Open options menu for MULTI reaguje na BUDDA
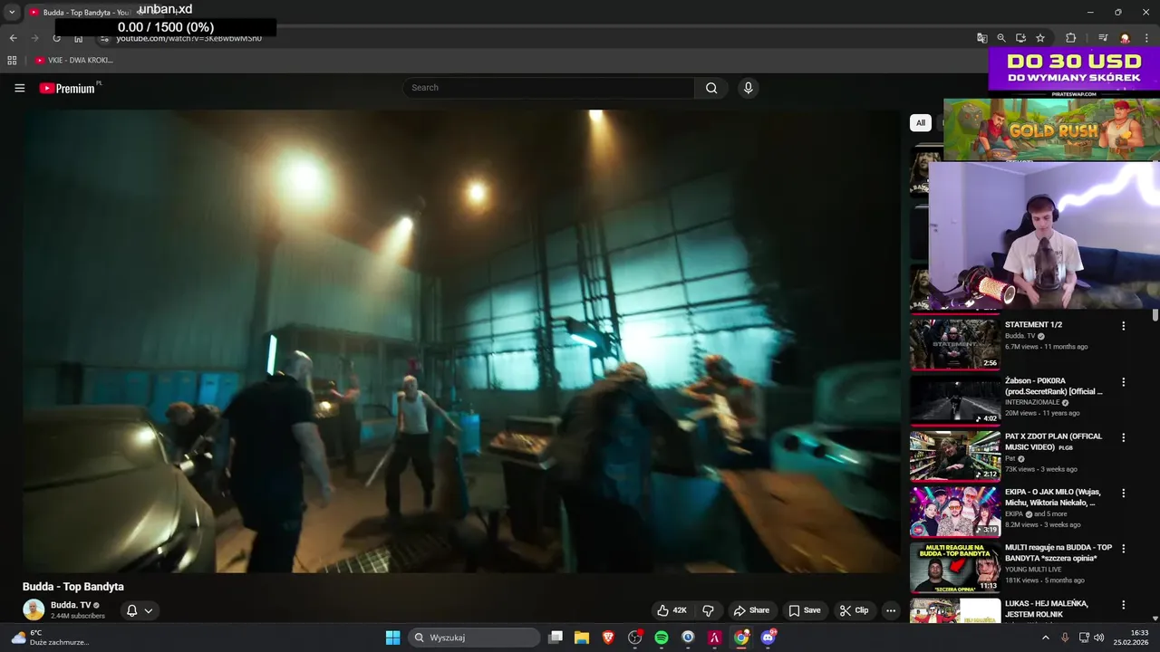 (x=1124, y=549)
